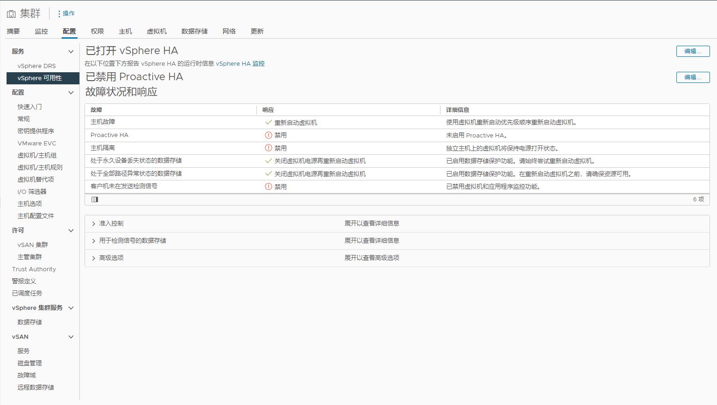Open 虚拟机替代项 in sidebar

36,179
